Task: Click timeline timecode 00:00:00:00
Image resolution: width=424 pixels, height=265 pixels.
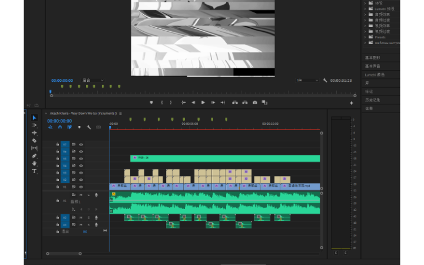Action: pyautogui.click(x=59, y=121)
